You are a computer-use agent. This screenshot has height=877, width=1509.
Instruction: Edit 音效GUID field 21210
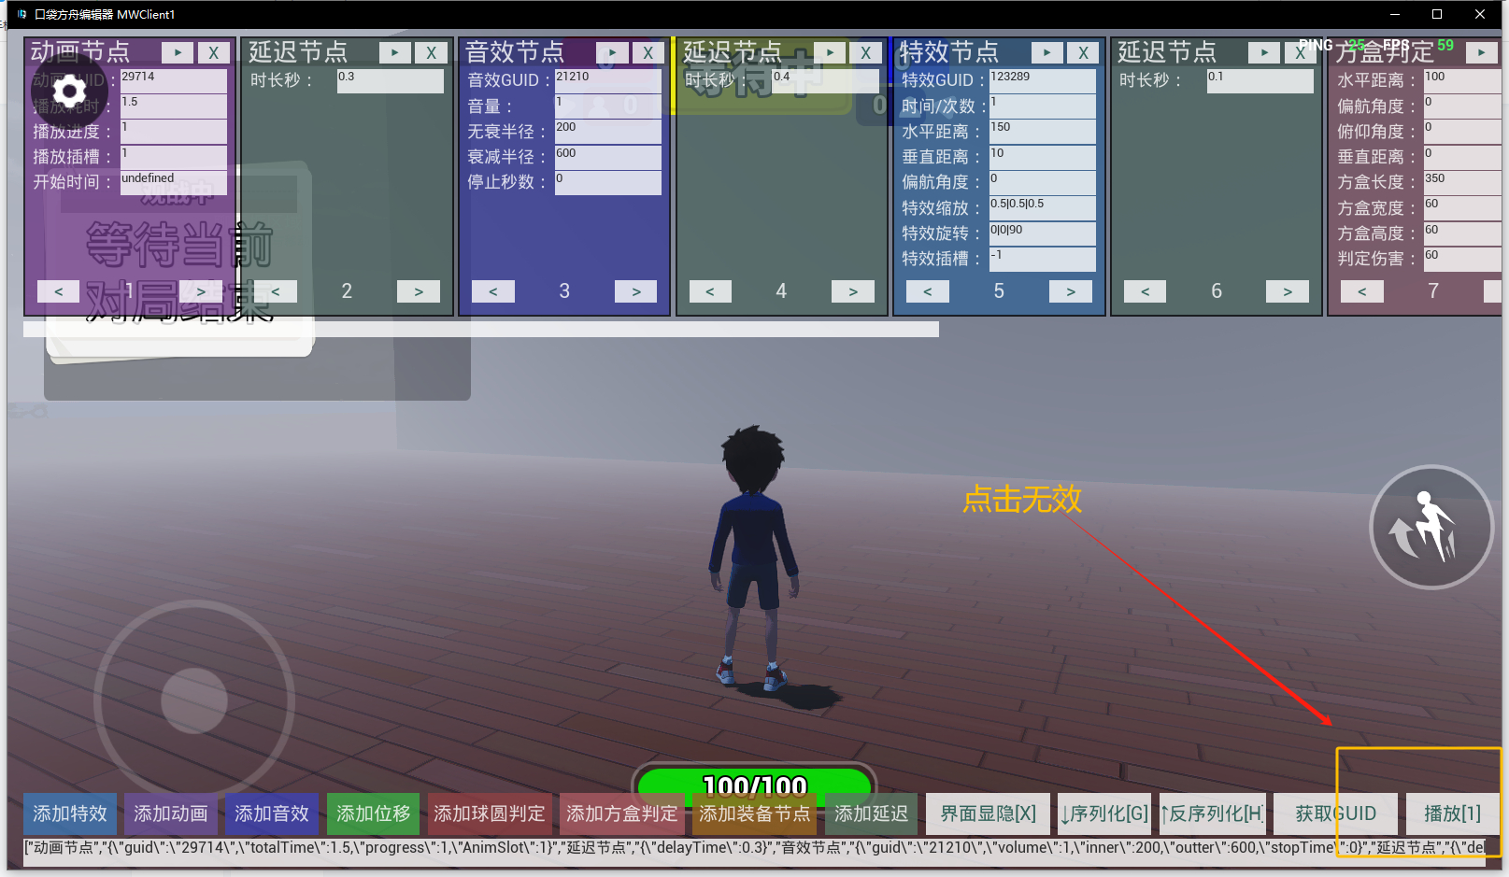tap(608, 80)
